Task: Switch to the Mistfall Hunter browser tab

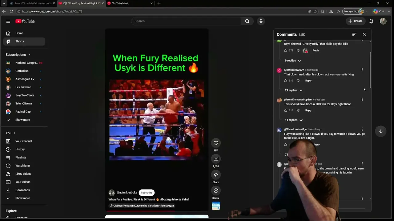Action: click(x=32, y=3)
